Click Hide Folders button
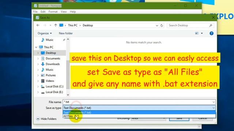The width and height of the screenshot is (234, 131). pos(46,119)
